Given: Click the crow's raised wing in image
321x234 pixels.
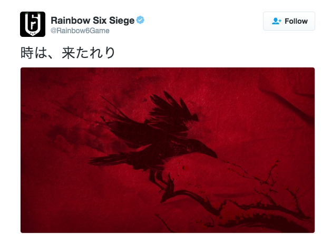Looking at the screenshot, I should 174,111.
